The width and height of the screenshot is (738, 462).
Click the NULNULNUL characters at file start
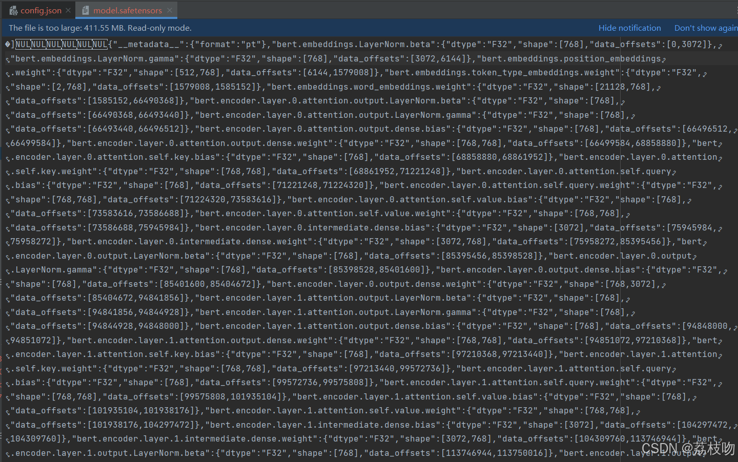(61, 45)
